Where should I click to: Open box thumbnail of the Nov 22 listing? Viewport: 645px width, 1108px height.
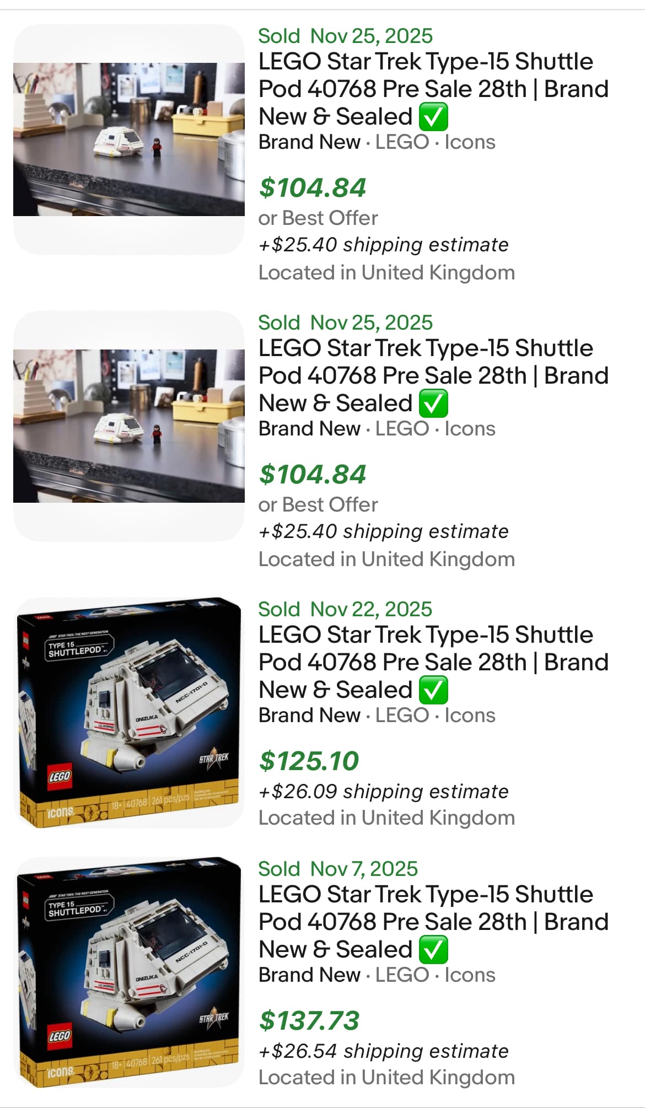[x=129, y=712]
